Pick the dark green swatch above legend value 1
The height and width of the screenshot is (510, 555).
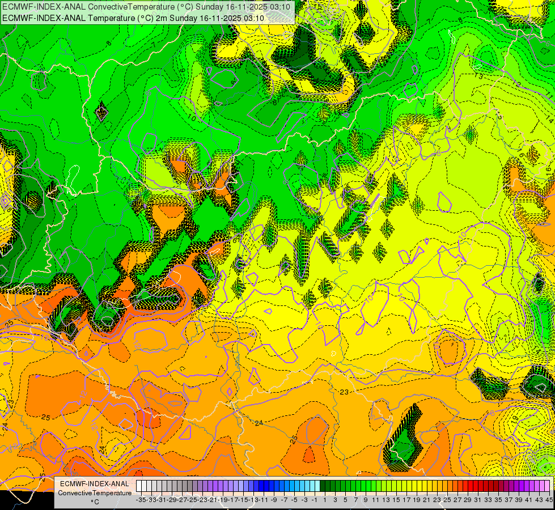point(323,486)
